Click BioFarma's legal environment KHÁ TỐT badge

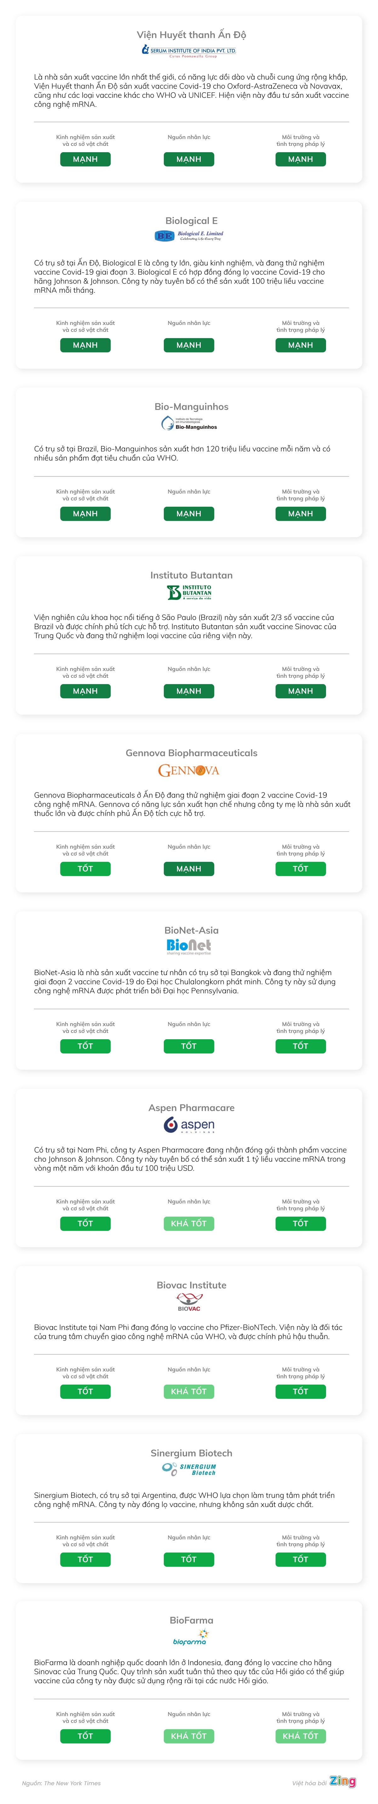(300, 1736)
